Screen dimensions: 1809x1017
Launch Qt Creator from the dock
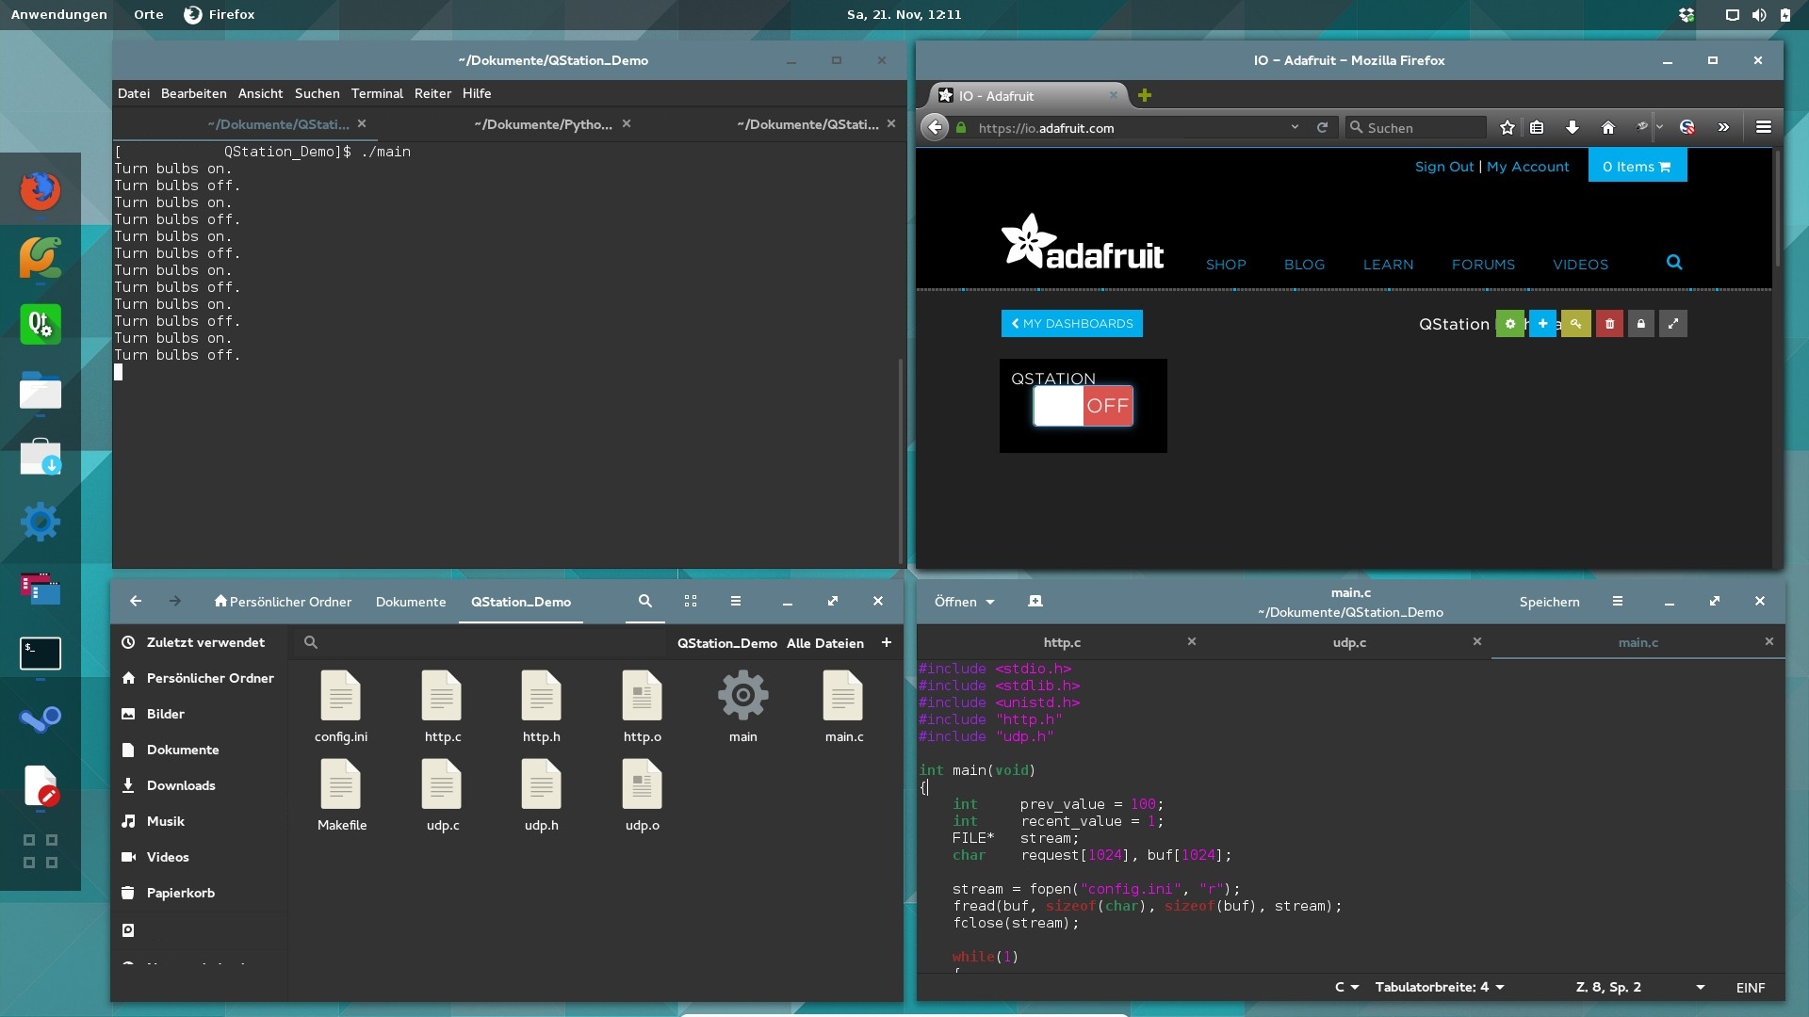point(41,324)
